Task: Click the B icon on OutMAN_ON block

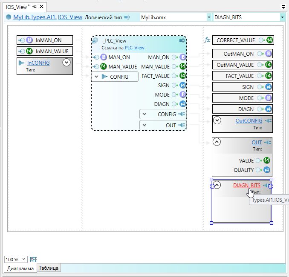Action: [269, 54]
